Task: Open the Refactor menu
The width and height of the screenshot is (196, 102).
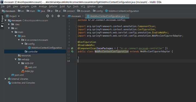Action: coord(53,7)
